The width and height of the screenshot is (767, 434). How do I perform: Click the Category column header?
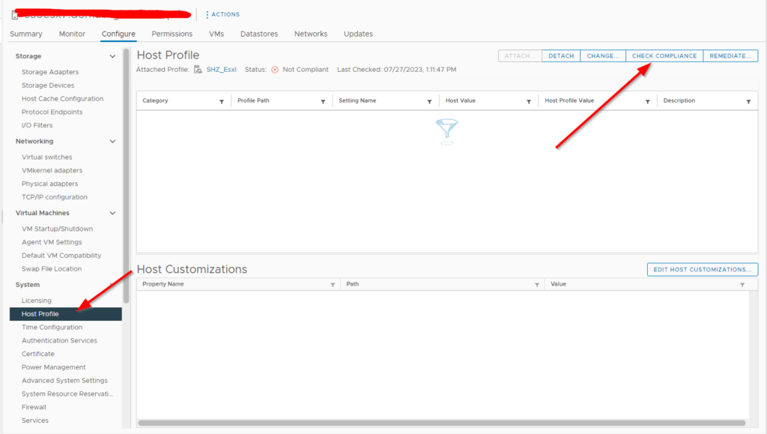[x=155, y=100]
